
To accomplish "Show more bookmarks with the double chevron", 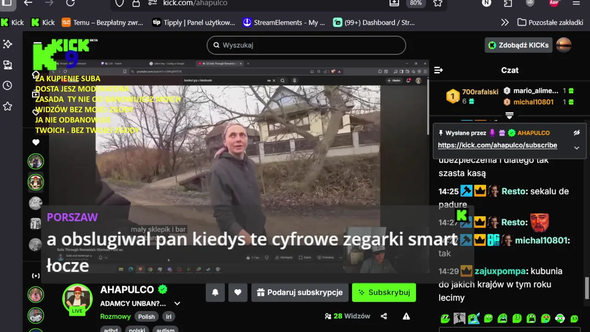I will 505,22.
